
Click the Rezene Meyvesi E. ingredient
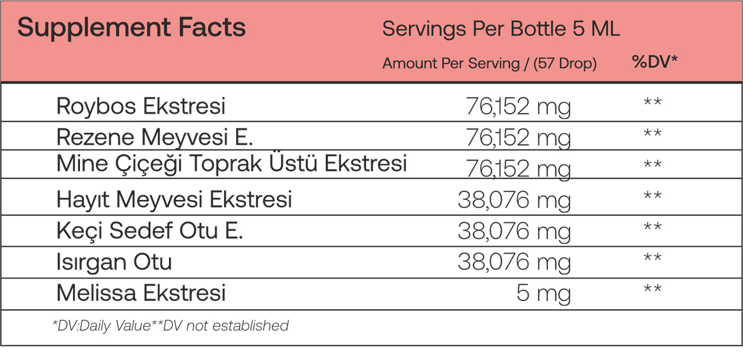click(155, 137)
